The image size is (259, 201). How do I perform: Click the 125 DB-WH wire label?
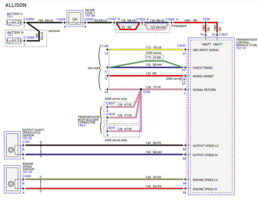tap(154, 65)
